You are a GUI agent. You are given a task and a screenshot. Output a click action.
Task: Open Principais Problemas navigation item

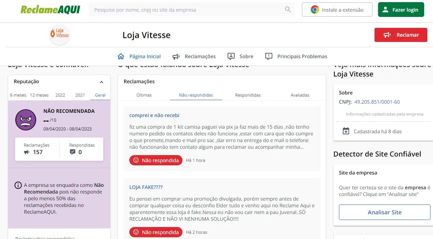point(296,56)
